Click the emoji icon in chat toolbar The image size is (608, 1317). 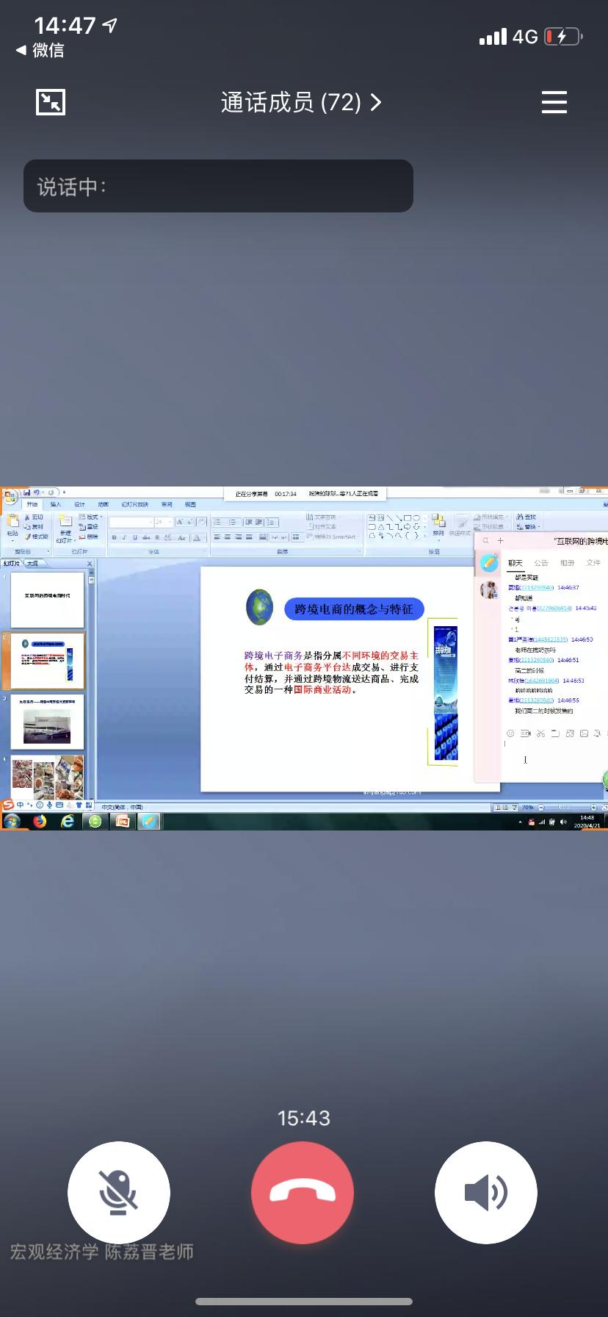511,733
